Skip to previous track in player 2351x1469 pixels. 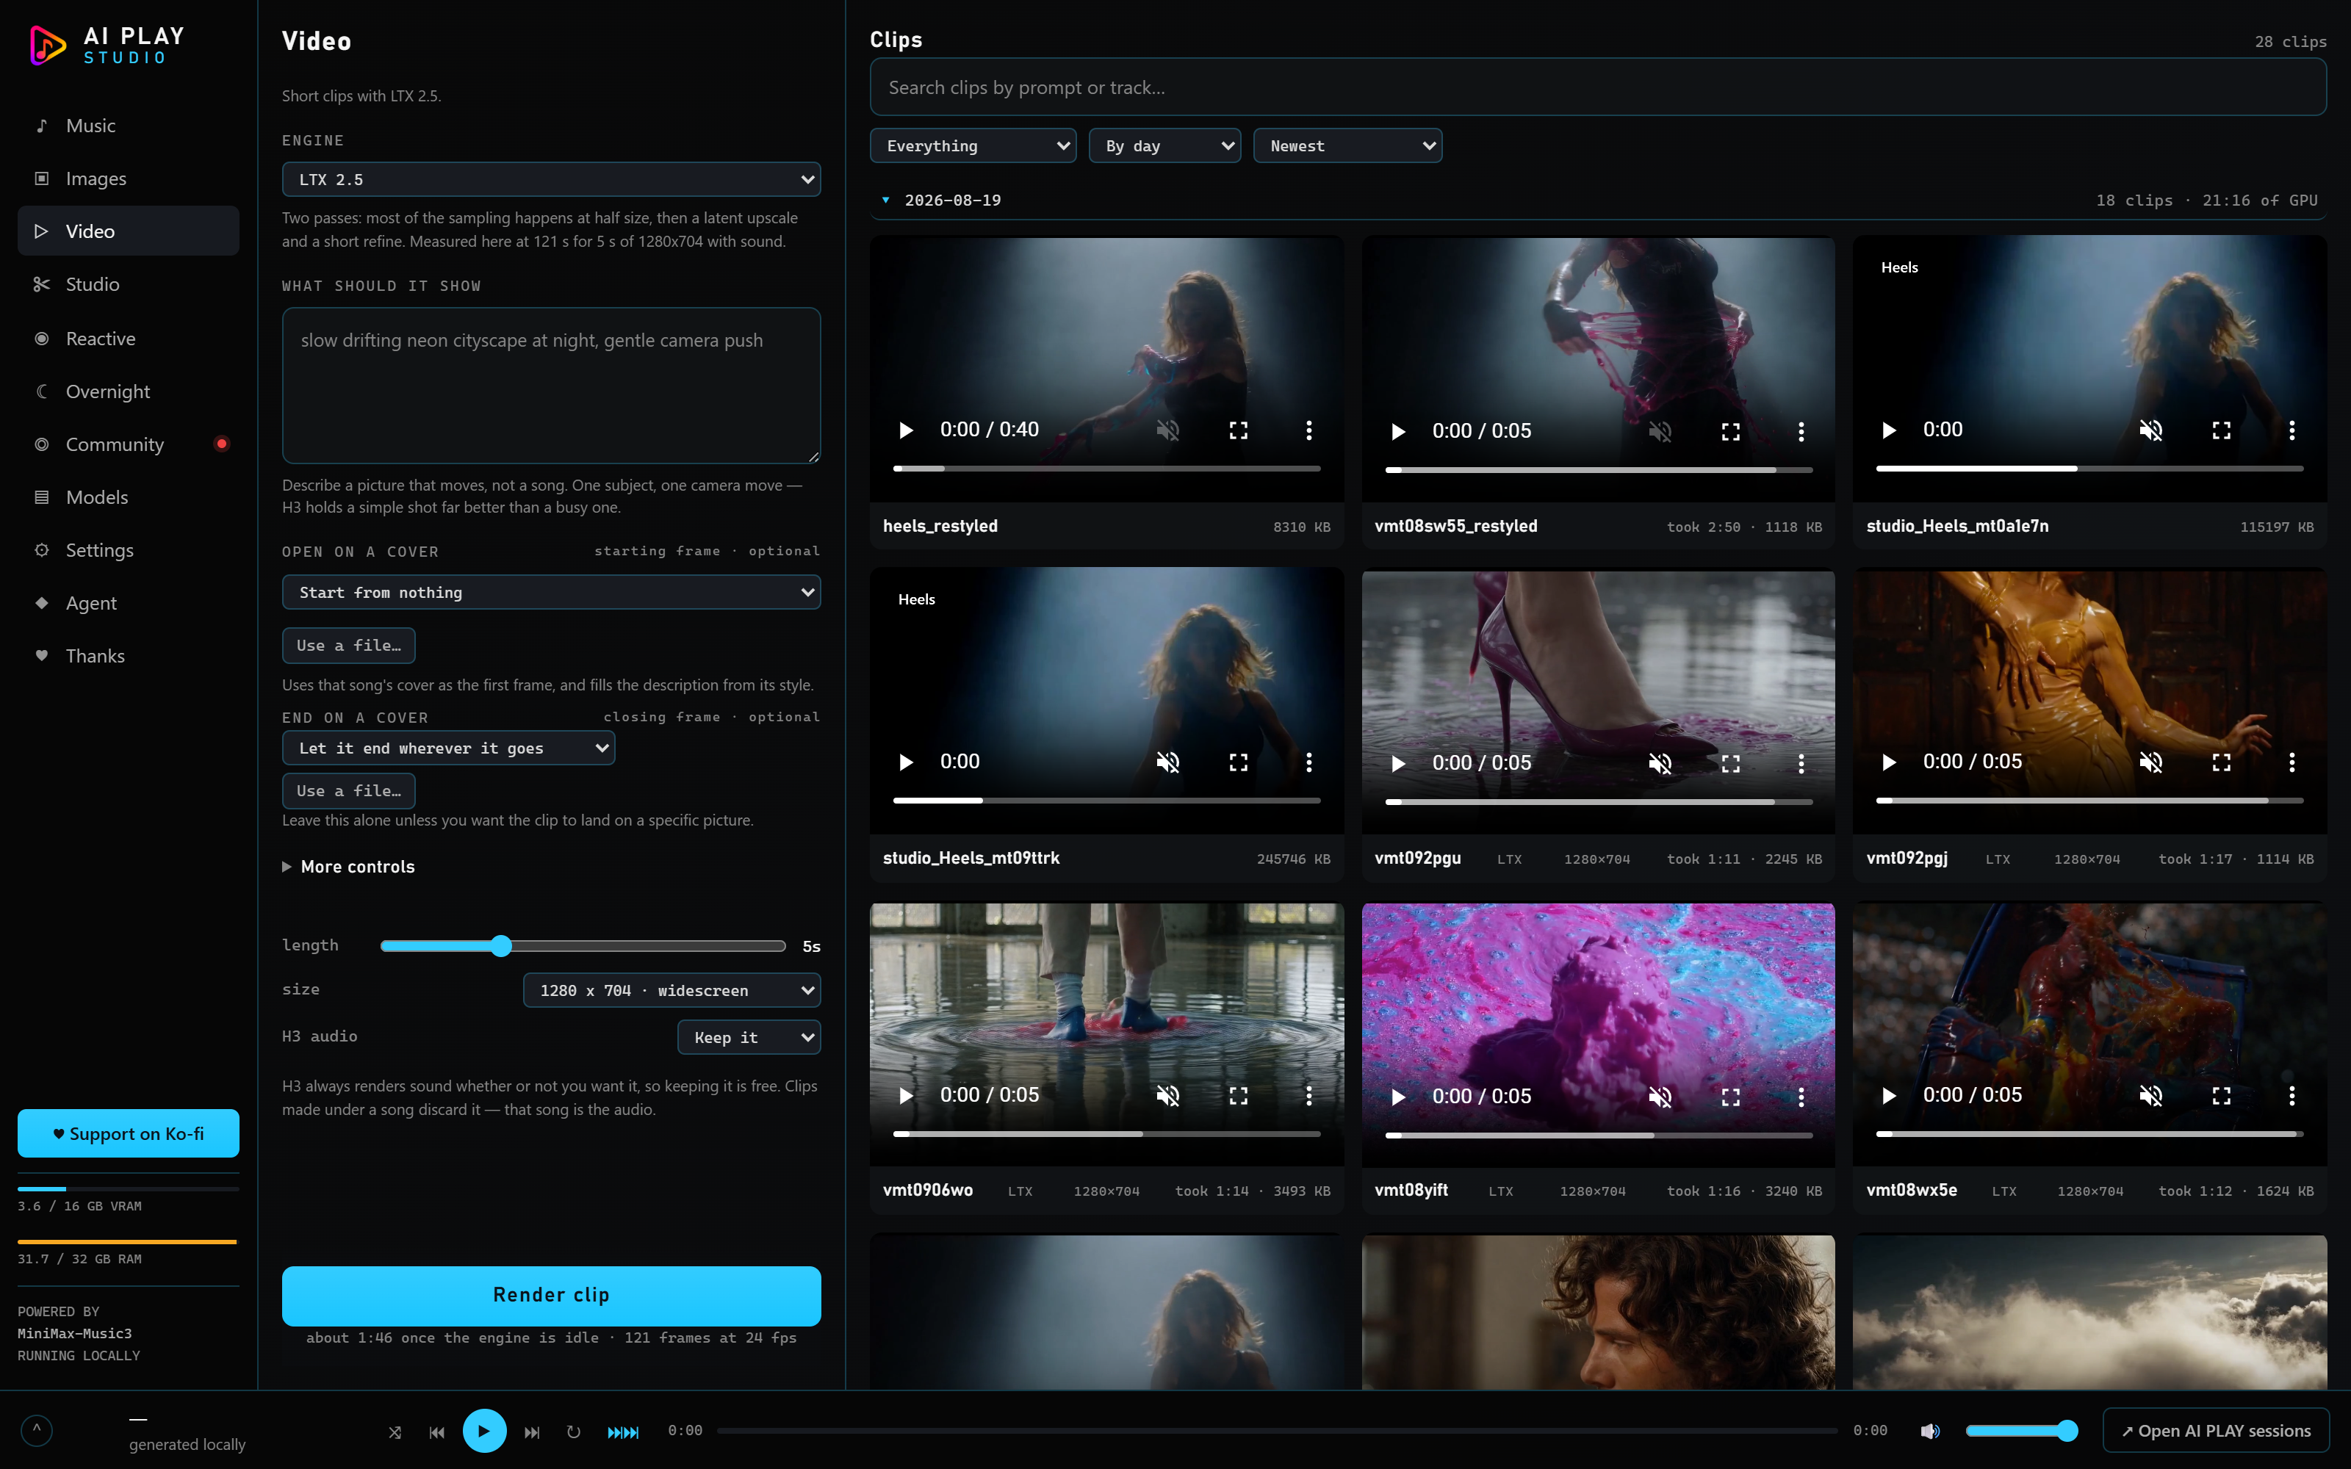[437, 1432]
